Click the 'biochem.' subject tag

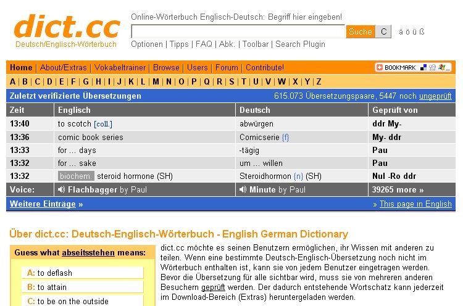(76, 176)
